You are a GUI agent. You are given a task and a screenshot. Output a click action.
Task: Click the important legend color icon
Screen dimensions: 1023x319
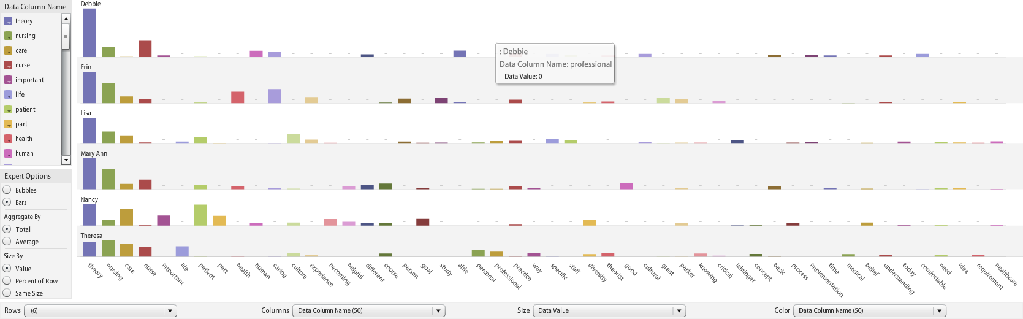[x=8, y=80]
